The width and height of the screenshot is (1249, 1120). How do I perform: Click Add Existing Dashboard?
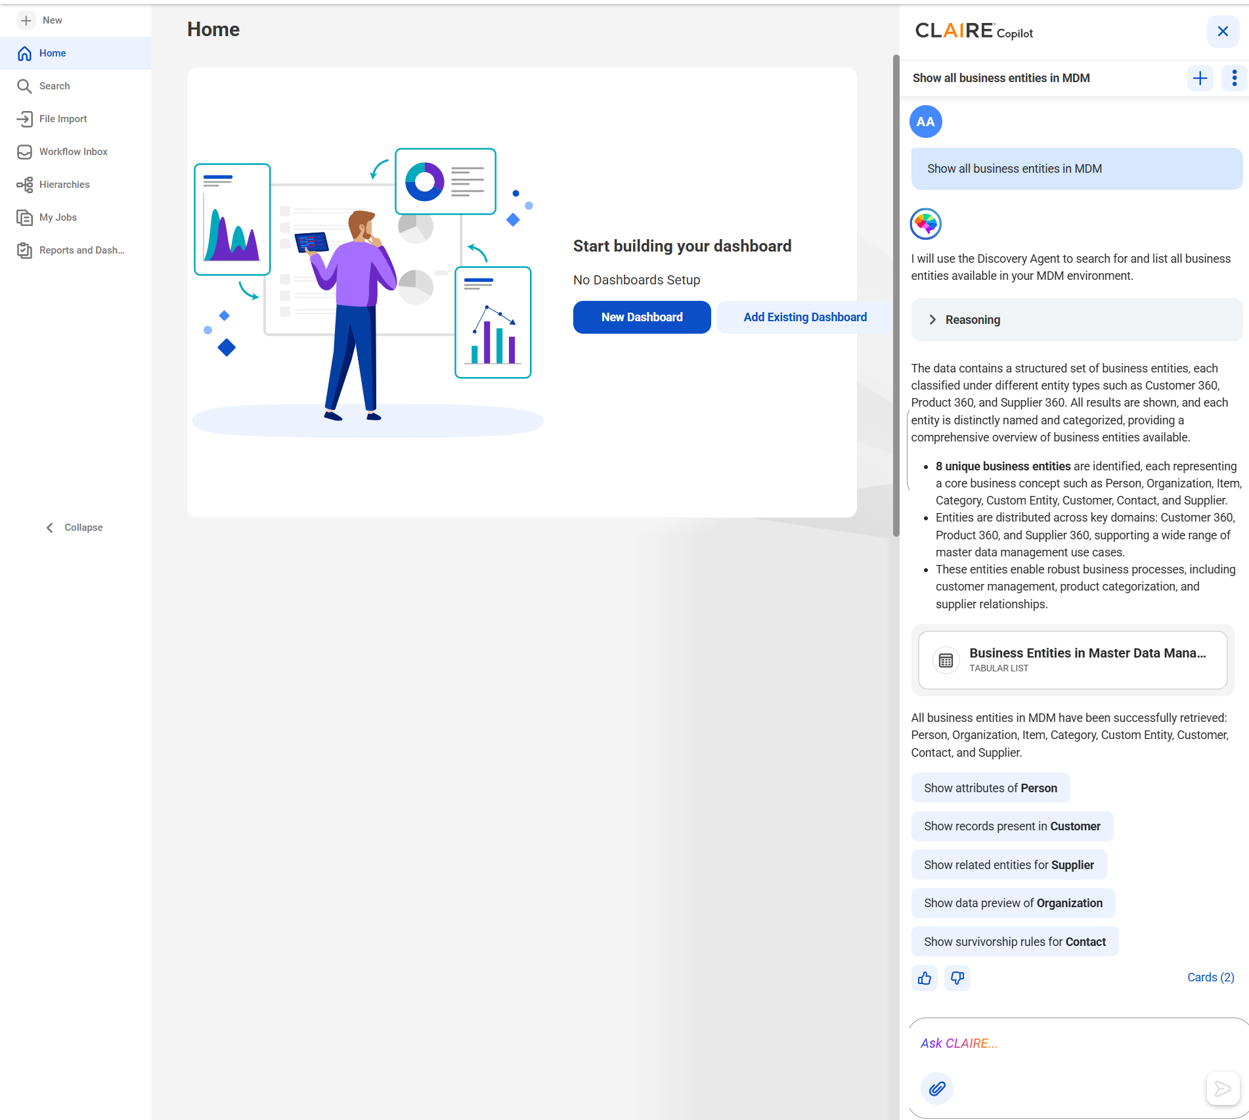pyautogui.click(x=805, y=317)
